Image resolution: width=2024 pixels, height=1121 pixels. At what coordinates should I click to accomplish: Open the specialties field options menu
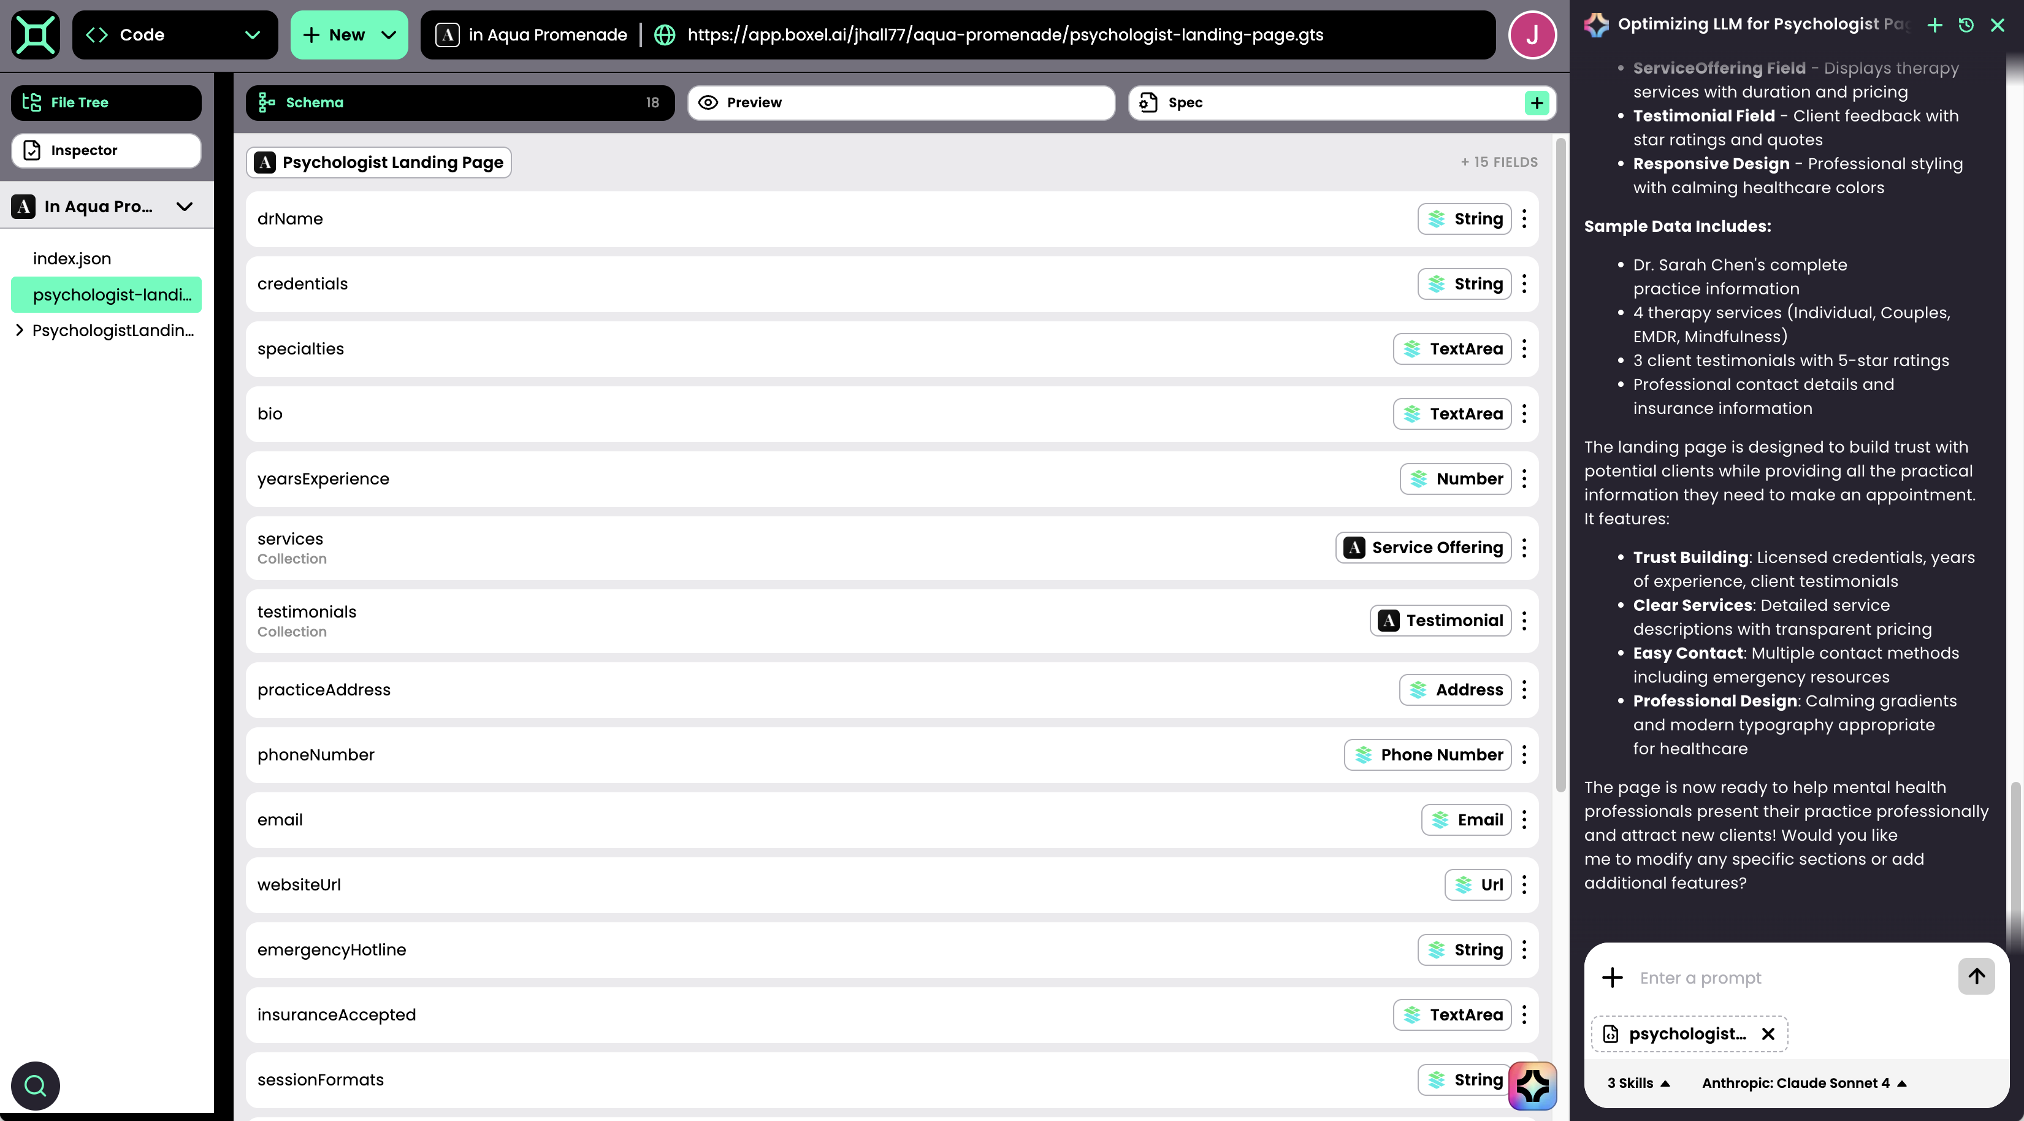pos(1524,349)
